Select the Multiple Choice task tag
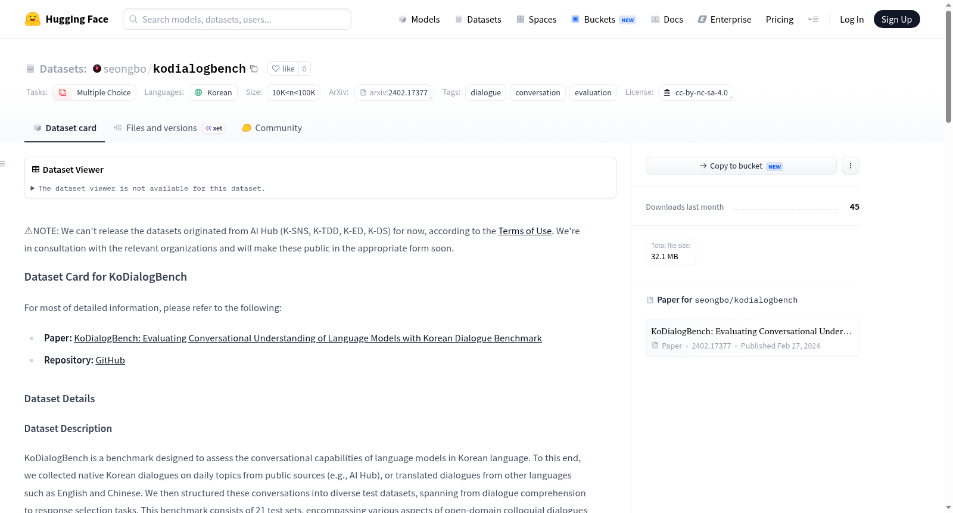Screen dimensions: 953x513 pyautogui.click(x=95, y=92)
